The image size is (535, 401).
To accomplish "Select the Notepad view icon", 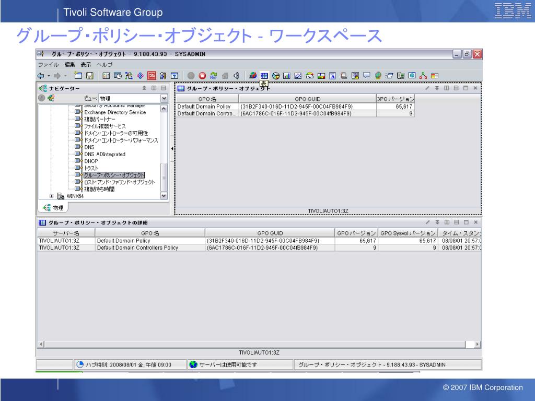I will [x=332, y=76].
